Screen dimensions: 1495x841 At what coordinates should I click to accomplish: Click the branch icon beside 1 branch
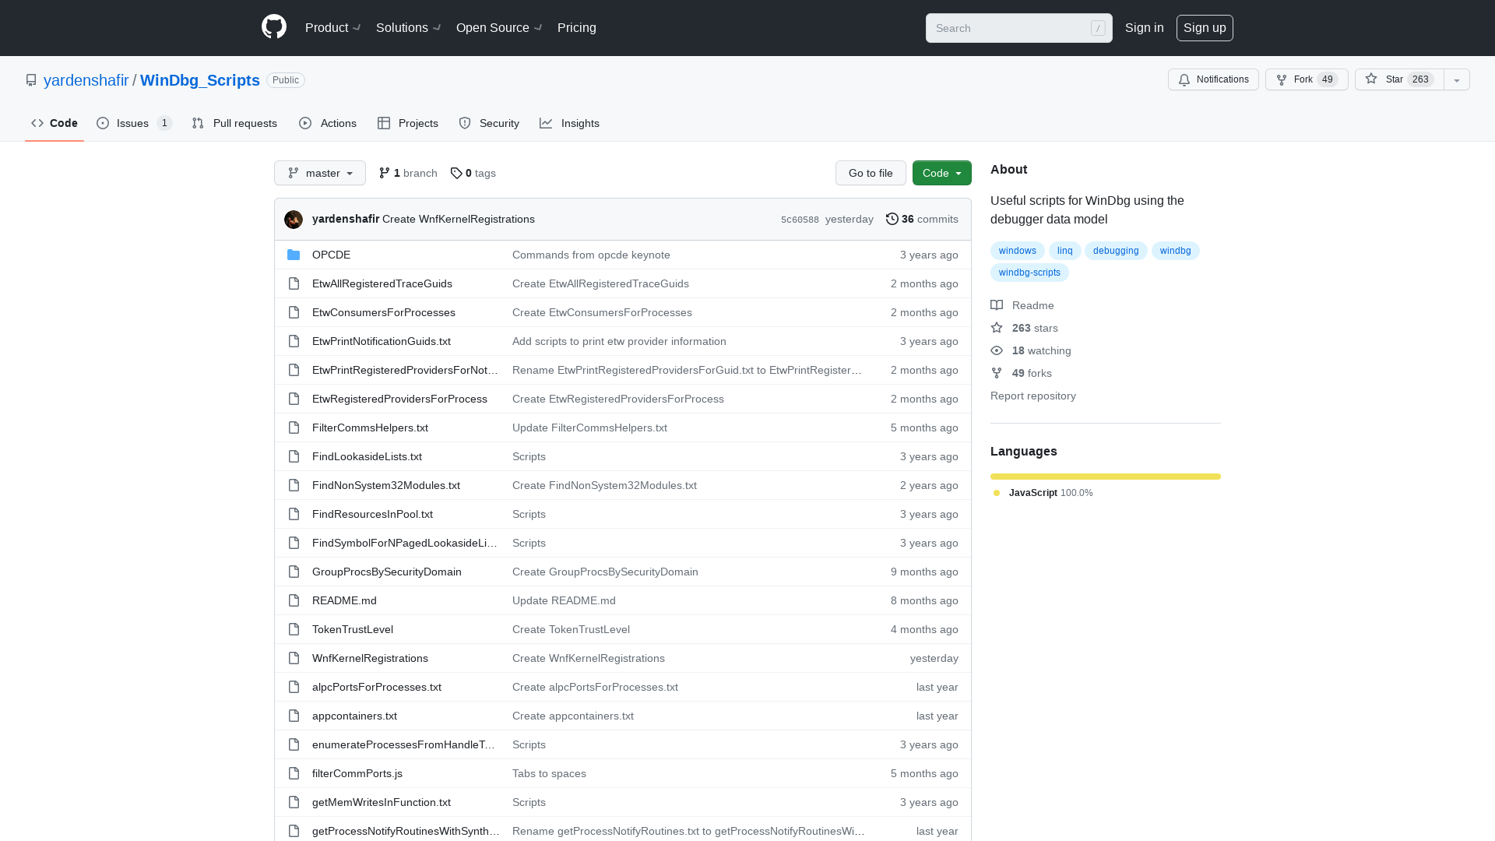point(385,173)
